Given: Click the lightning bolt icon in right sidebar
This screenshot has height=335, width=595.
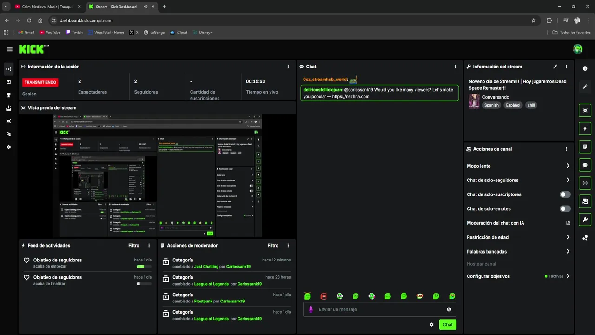Looking at the screenshot, I should [585, 128].
